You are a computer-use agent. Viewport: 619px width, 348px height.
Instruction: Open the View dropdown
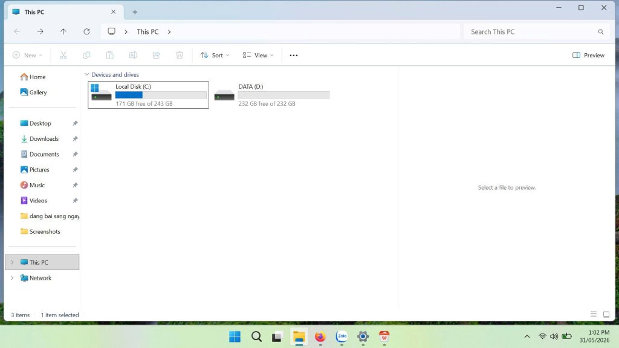pos(258,55)
